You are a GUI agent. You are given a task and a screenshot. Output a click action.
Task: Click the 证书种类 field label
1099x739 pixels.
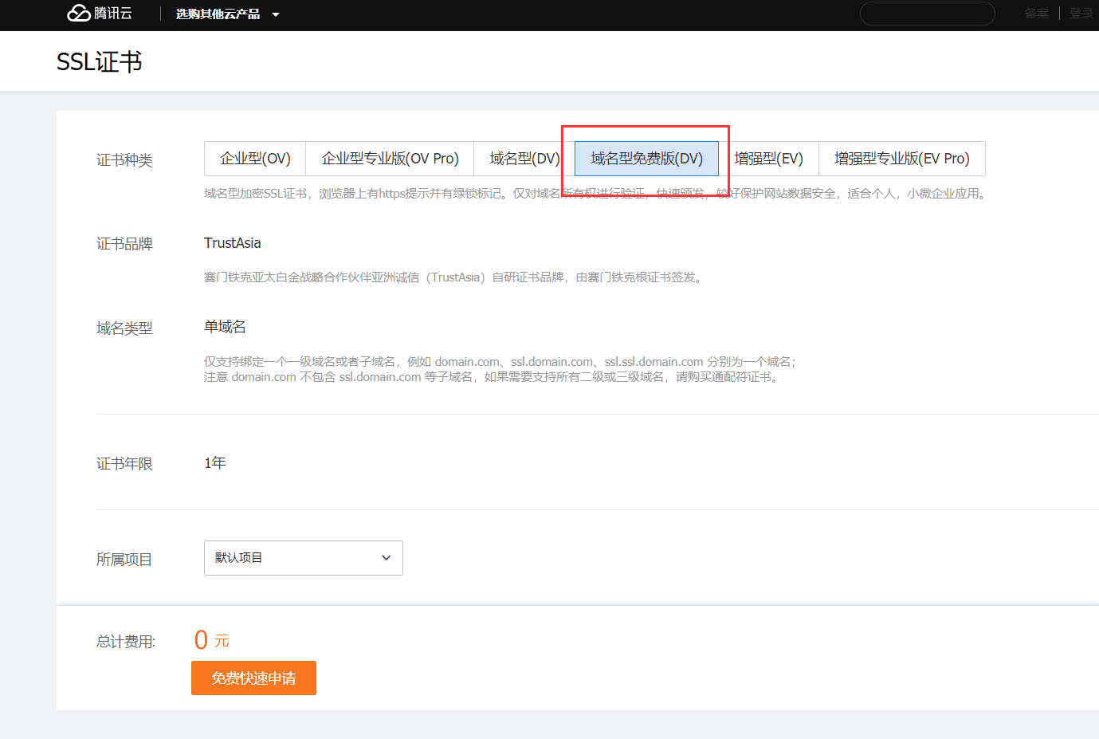click(x=124, y=160)
